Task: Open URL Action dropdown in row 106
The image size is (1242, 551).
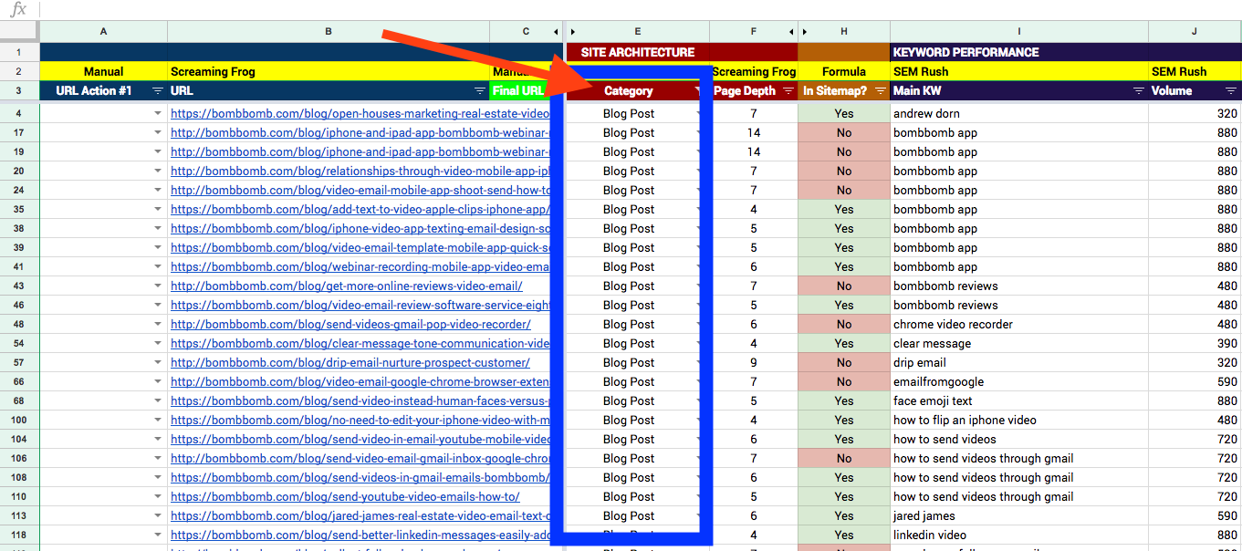Action: coord(158,459)
